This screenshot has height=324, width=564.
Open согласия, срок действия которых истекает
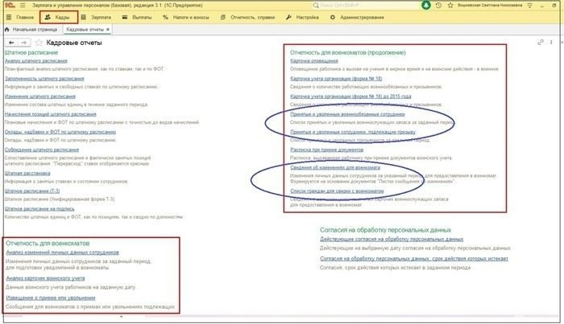click(x=414, y=259)
